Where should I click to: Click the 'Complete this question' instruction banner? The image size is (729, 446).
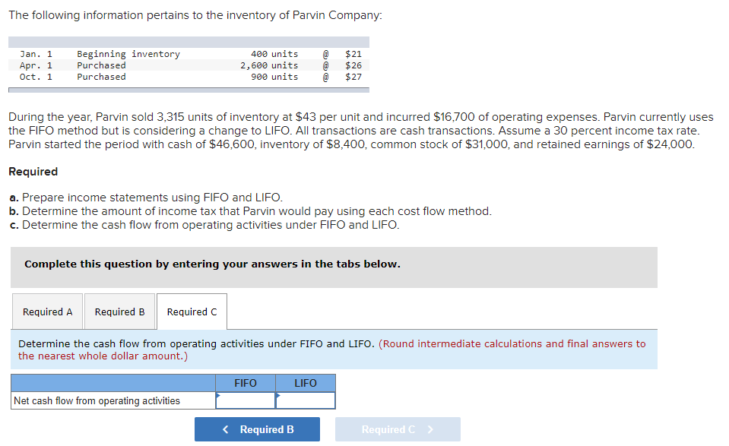tap(212, 264)
